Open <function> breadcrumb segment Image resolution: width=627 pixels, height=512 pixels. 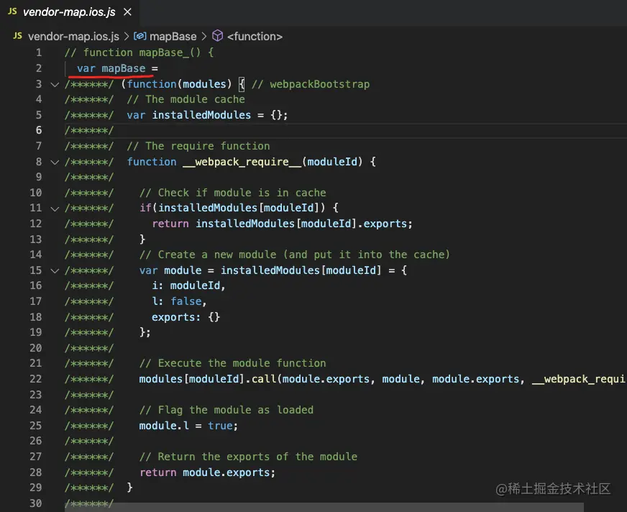click(x=255, y=37)
